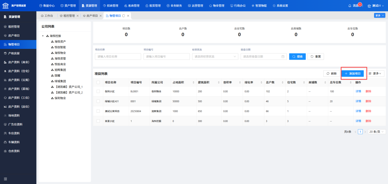Click the 容积率 column sort arrows
Screen dimensions: 388x184
240,82
